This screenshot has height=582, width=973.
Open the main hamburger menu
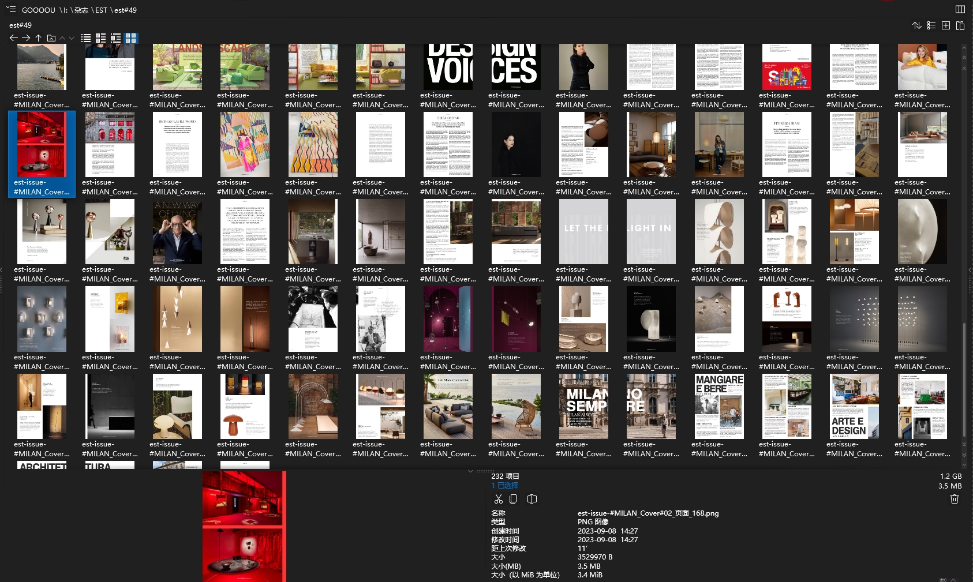[x=11, y=9]
